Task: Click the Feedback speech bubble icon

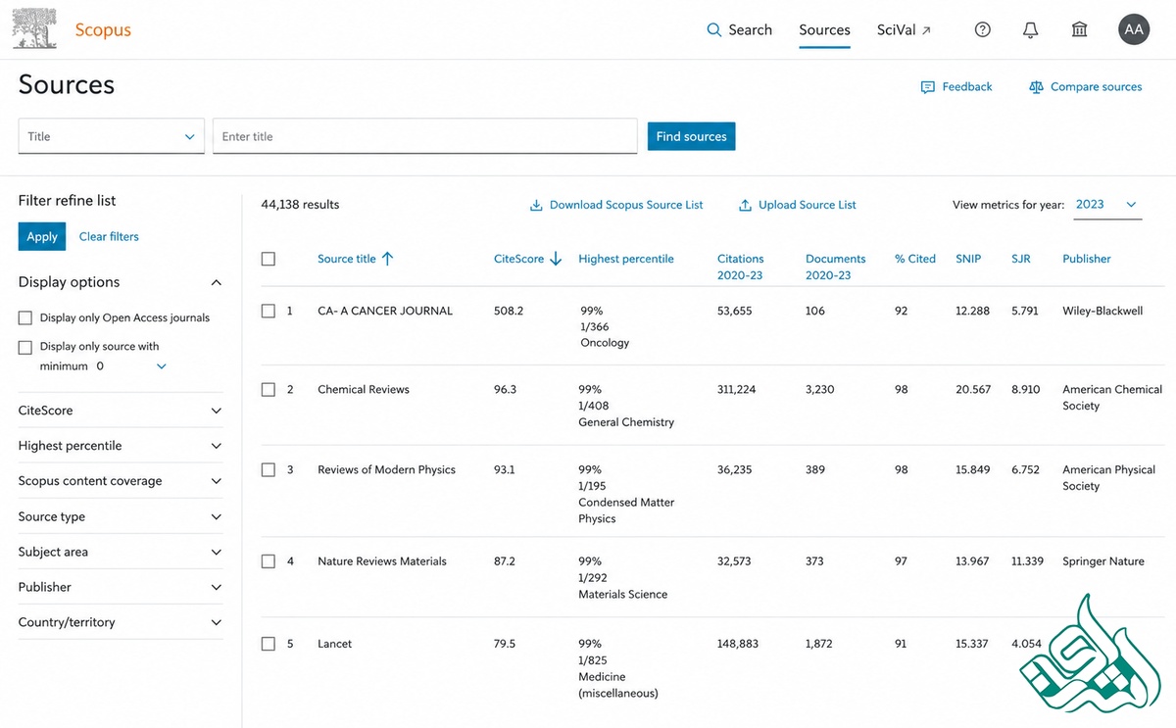Action: (928, 87)
